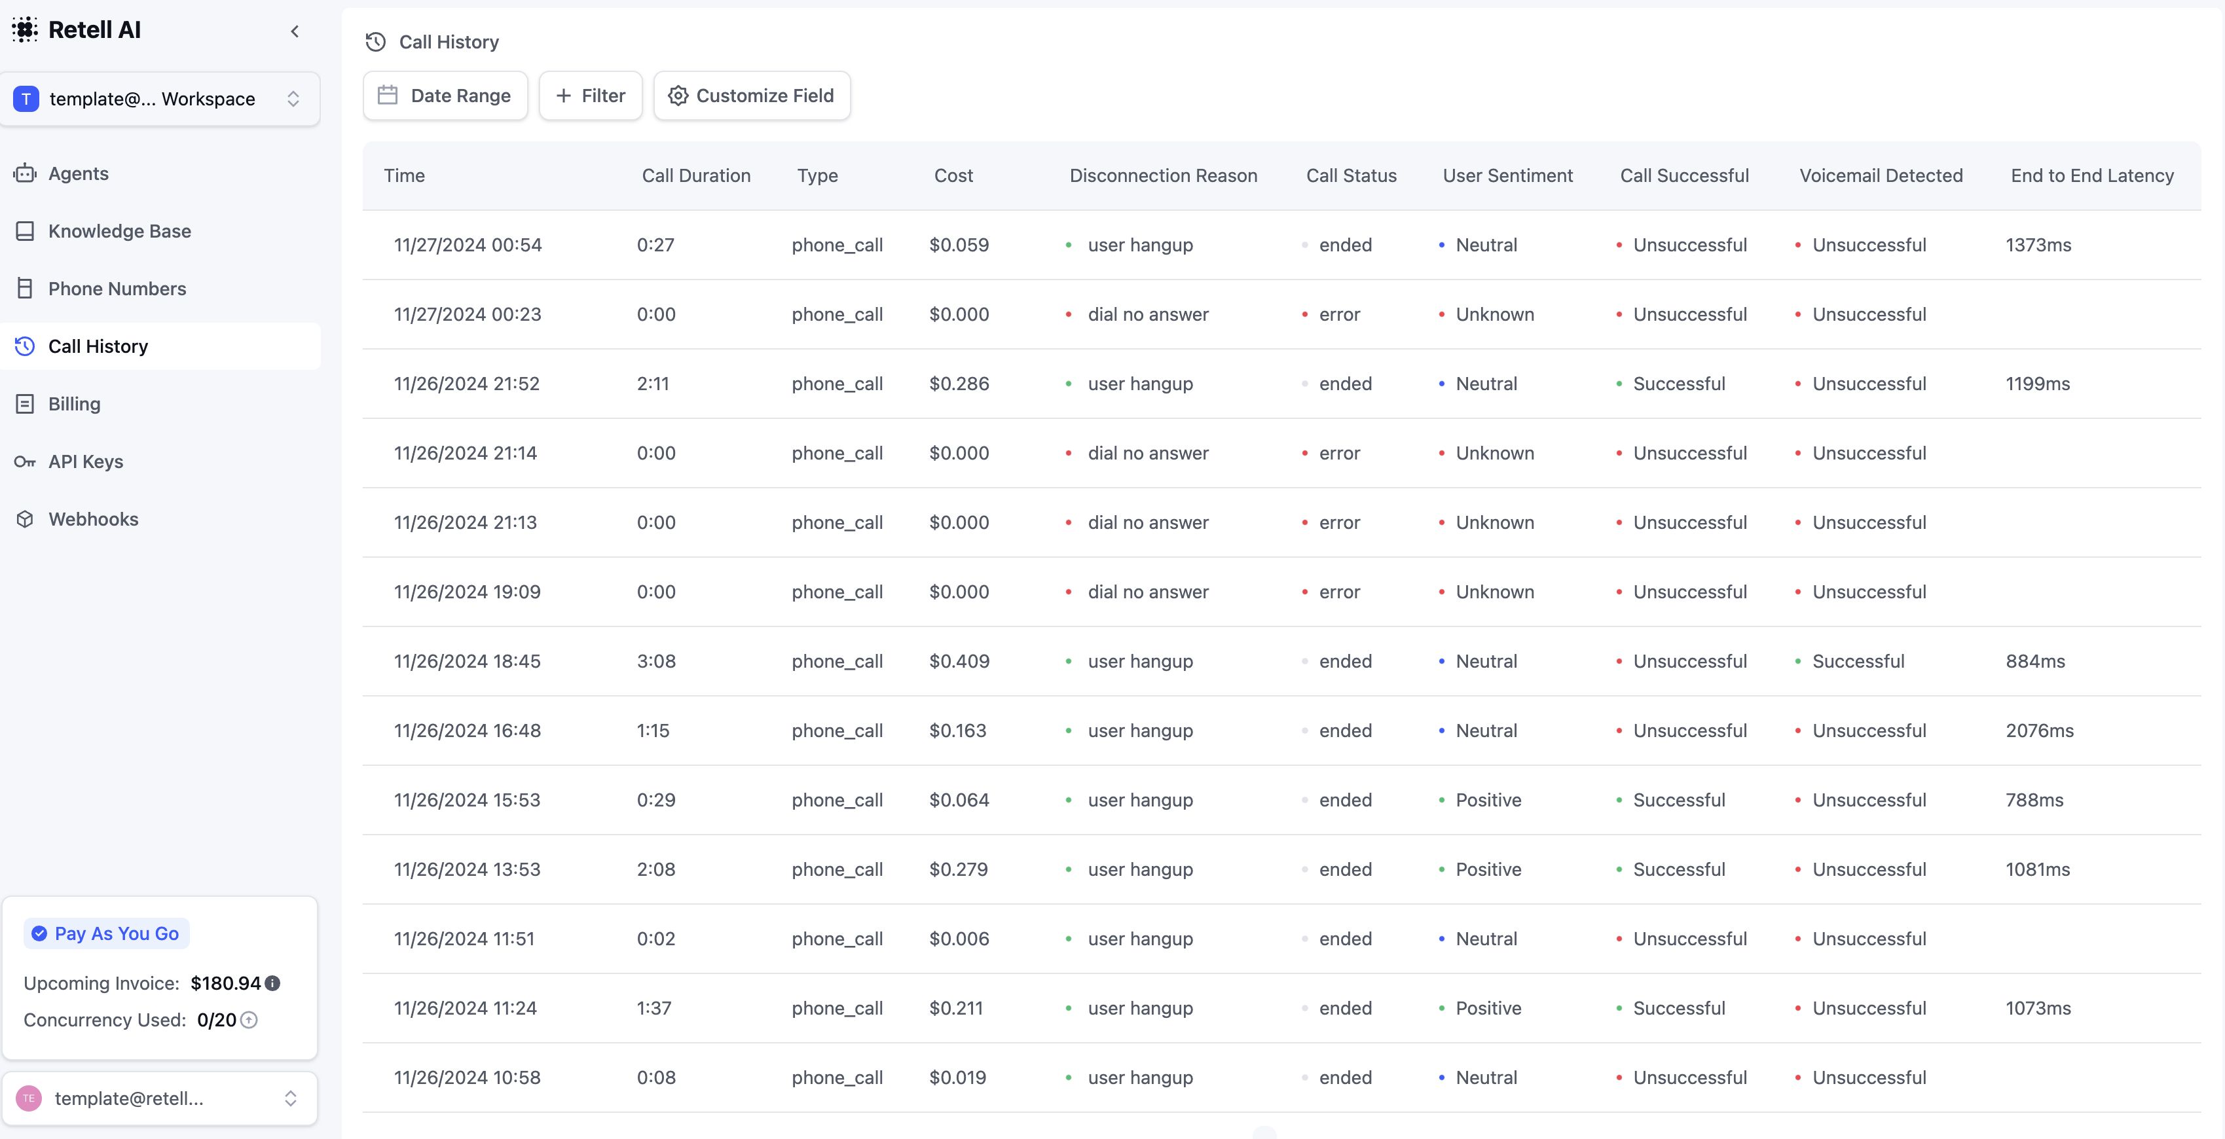2225x1139 pixels.
Task: Click the Pay As You Go plan badge
Action: 106,933
